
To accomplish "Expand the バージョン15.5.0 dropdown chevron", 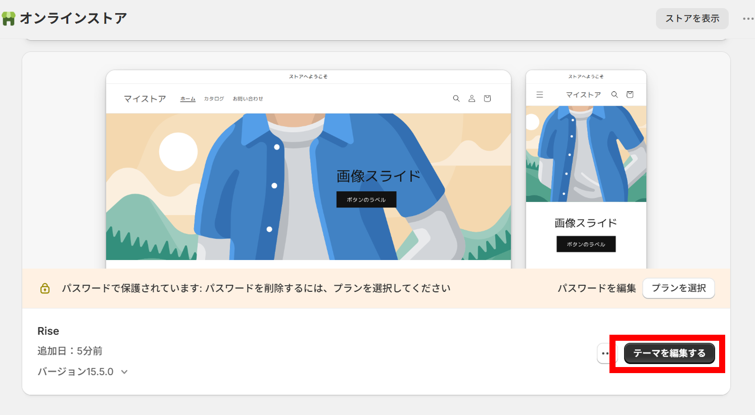I will tap(124, 372).
